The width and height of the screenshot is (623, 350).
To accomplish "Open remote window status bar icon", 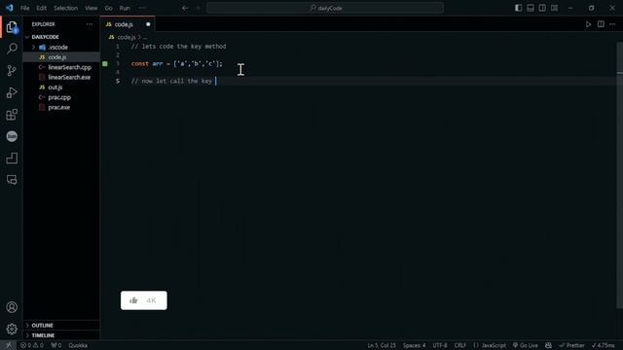I will (9, 345).
